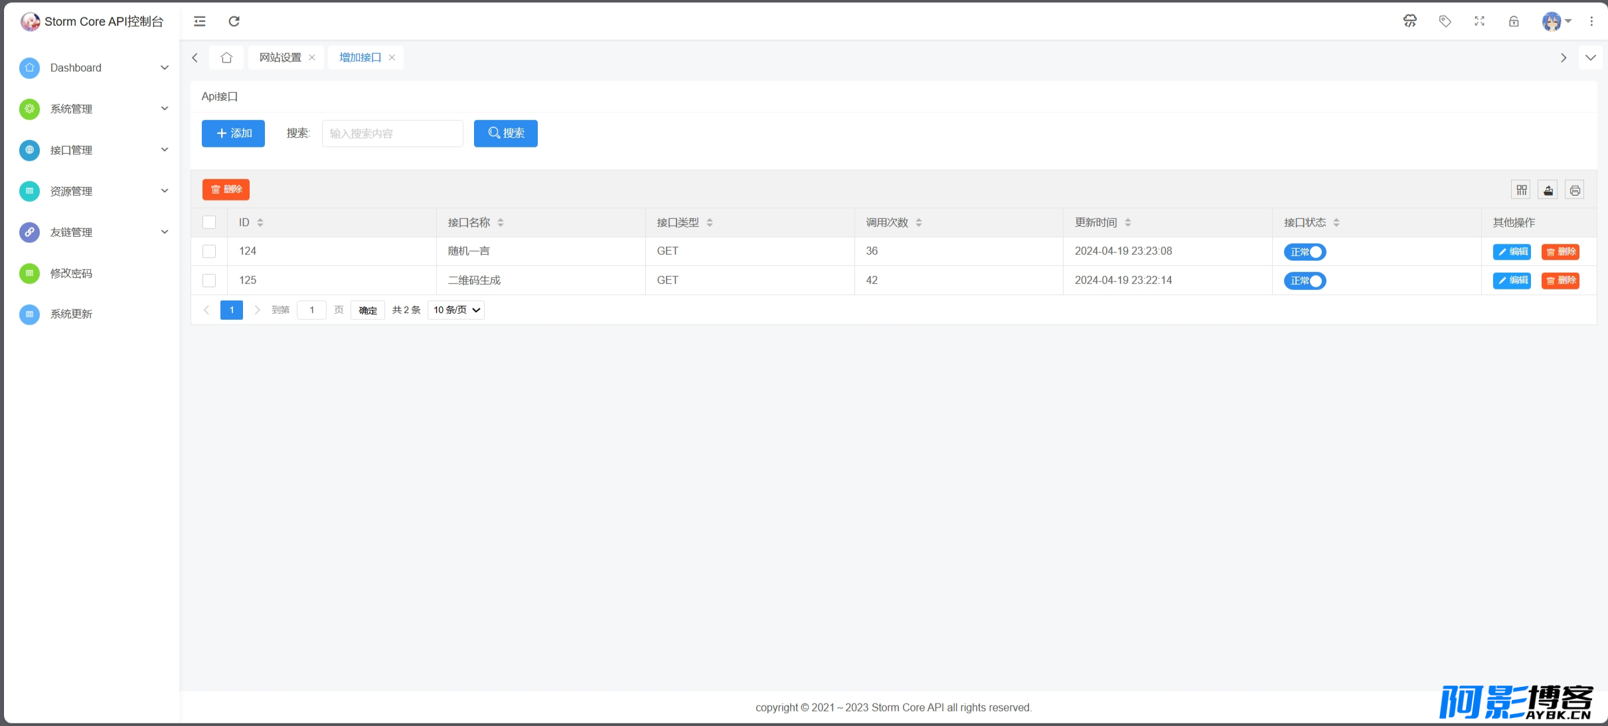Expand the 接口管理 sidebar menu

(93, 150)
